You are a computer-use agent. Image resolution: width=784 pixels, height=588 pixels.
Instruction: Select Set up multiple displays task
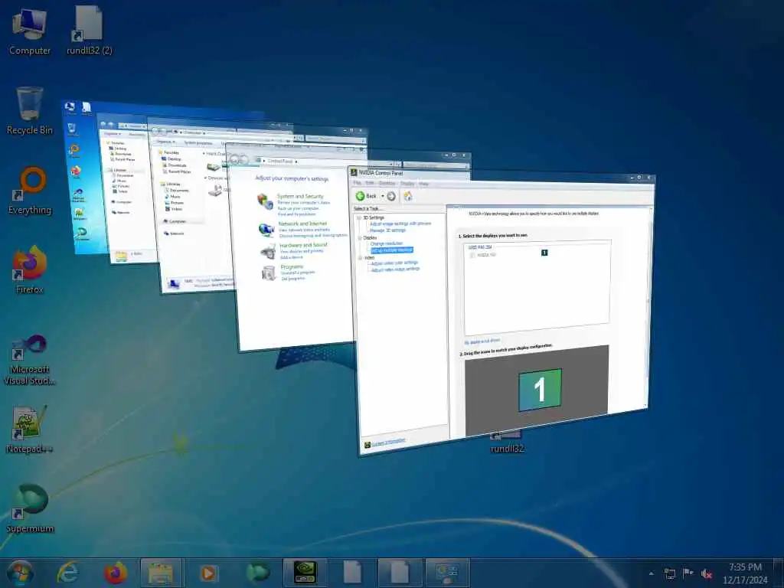coord(392,250)
